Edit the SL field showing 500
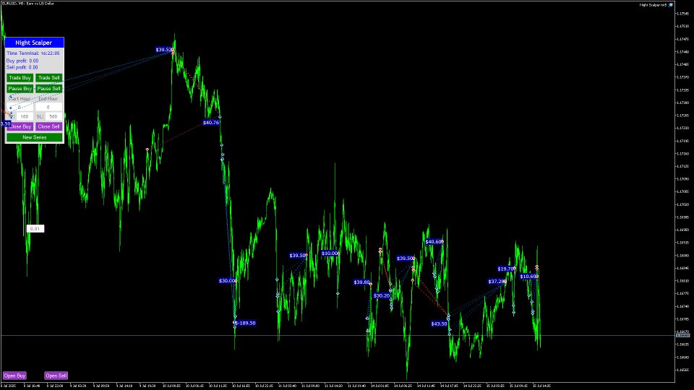 53,117
